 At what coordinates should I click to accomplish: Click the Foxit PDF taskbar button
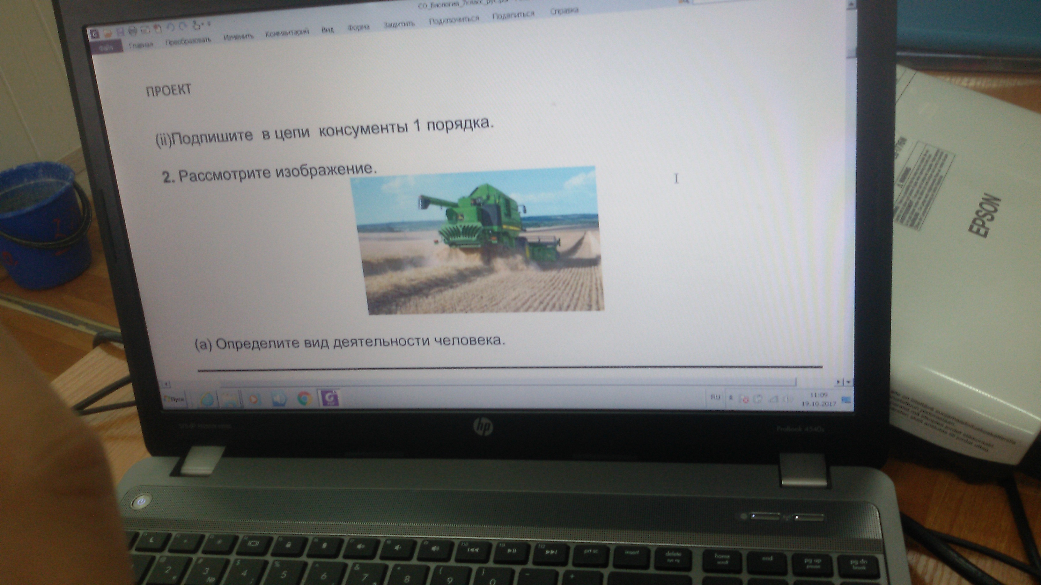tap(330, 398)
